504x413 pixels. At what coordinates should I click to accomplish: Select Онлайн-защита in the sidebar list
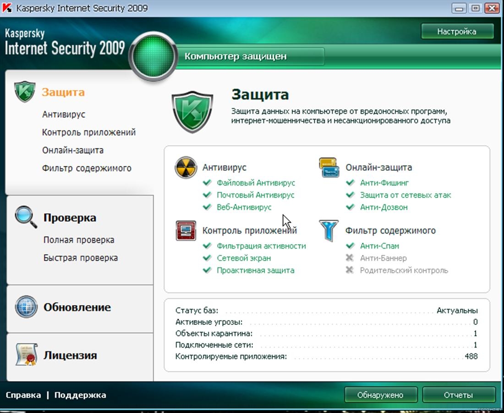pyautogui.click(x=73, y=151)
